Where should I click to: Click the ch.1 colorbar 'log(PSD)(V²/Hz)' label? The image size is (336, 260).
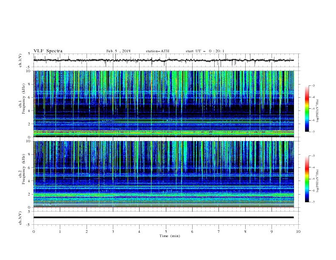pos(317,111)
